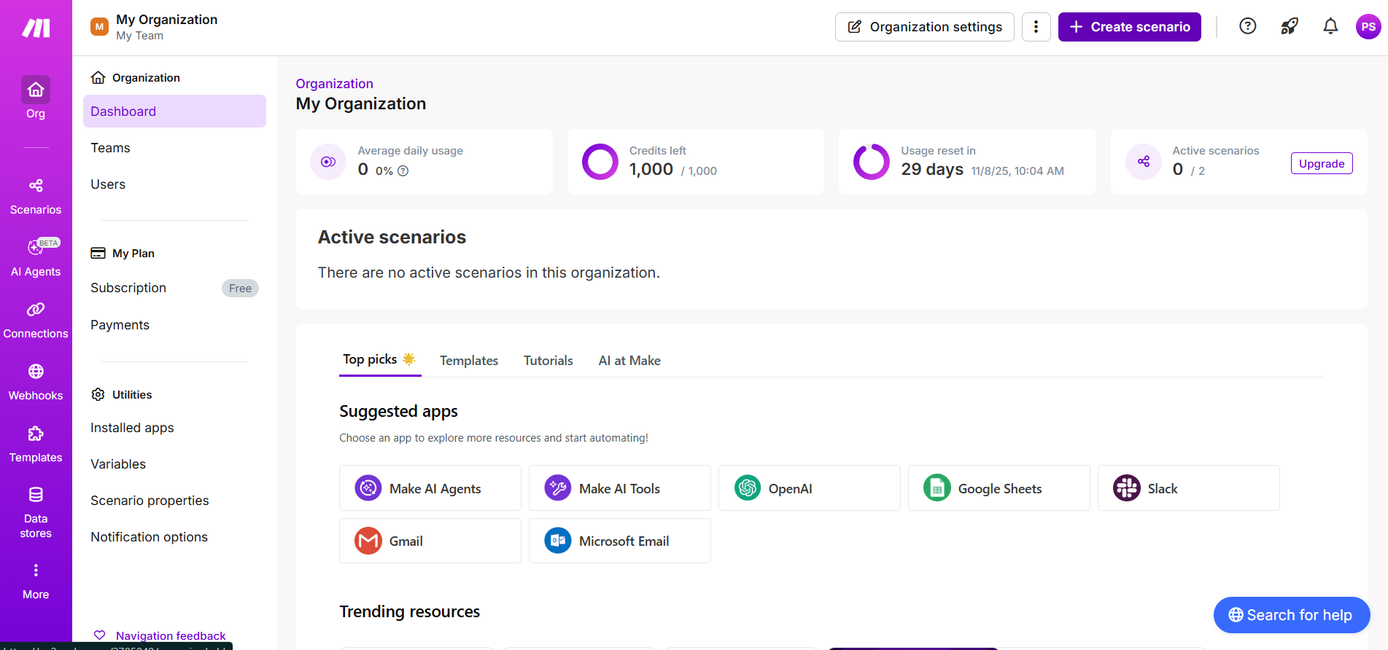Click the Microsoft Email app icon
Viewport: 1388px width, 650px height.
(558, 541)
